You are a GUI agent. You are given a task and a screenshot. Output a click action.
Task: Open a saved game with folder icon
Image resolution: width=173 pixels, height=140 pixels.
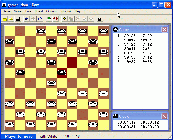point(11,19)
